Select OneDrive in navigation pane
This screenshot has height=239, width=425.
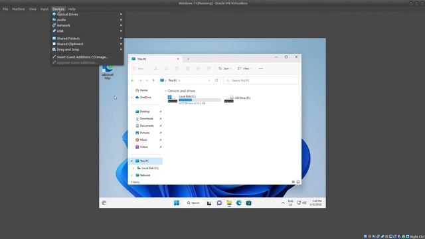pyautogui.click(x=143, y=98)
